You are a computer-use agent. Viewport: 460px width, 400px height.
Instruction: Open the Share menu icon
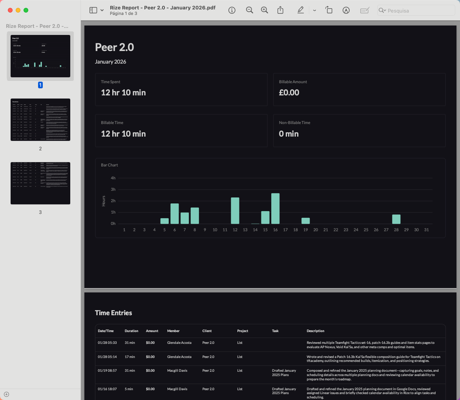coord(280,10)
